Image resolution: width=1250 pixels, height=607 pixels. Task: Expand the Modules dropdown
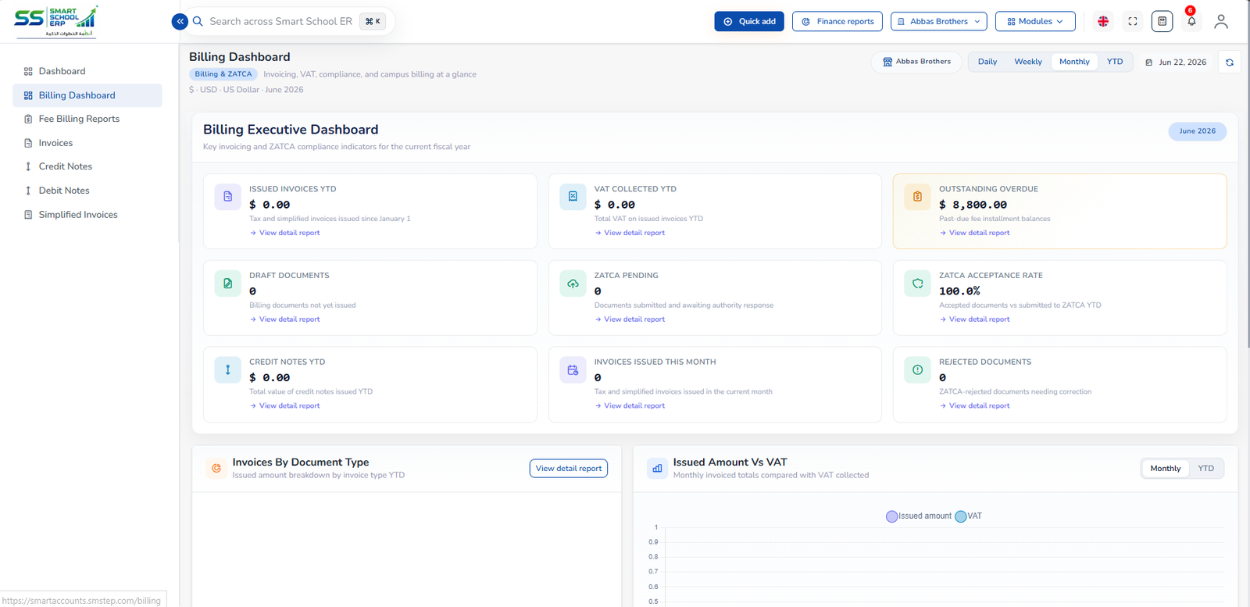pos(1035,22)
